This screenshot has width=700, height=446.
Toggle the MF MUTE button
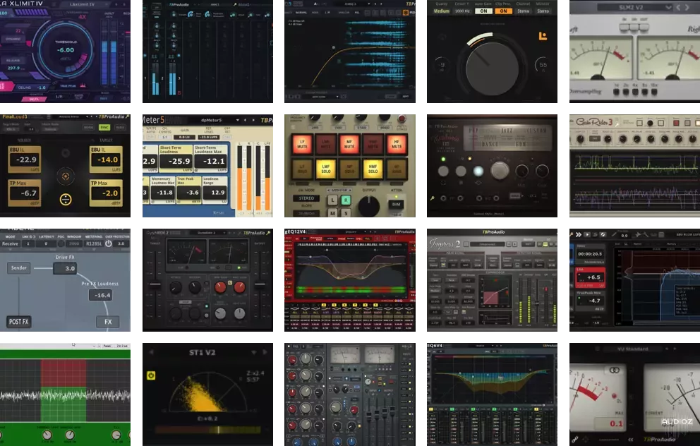[x=349, y=144]
